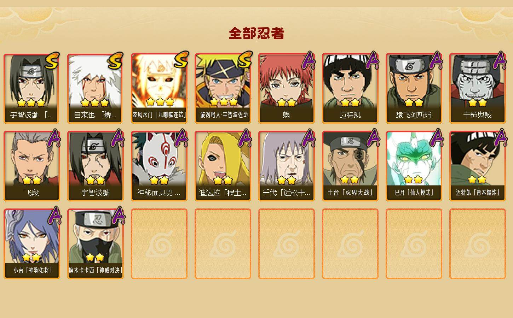Screen dimensions: 513x318
Task: Choose 迪达拉「秽土」 ninja card
Action: pyautogui.click(x=223, y=166)
